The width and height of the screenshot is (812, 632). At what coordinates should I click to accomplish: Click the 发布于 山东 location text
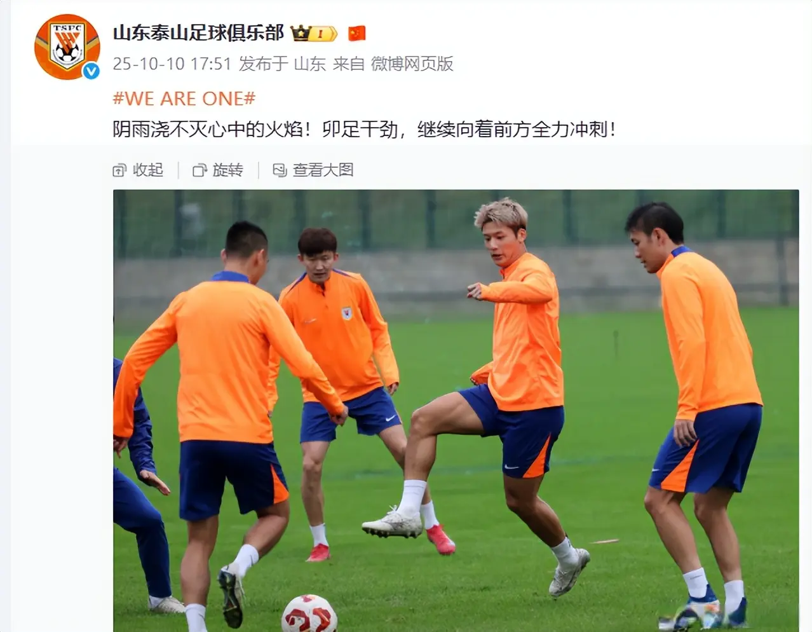pyautogui.click(x=282, y=64)
